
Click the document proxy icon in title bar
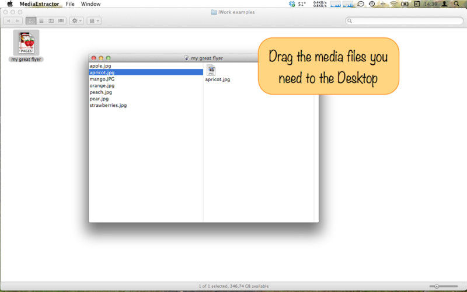(x=186, y=58)
